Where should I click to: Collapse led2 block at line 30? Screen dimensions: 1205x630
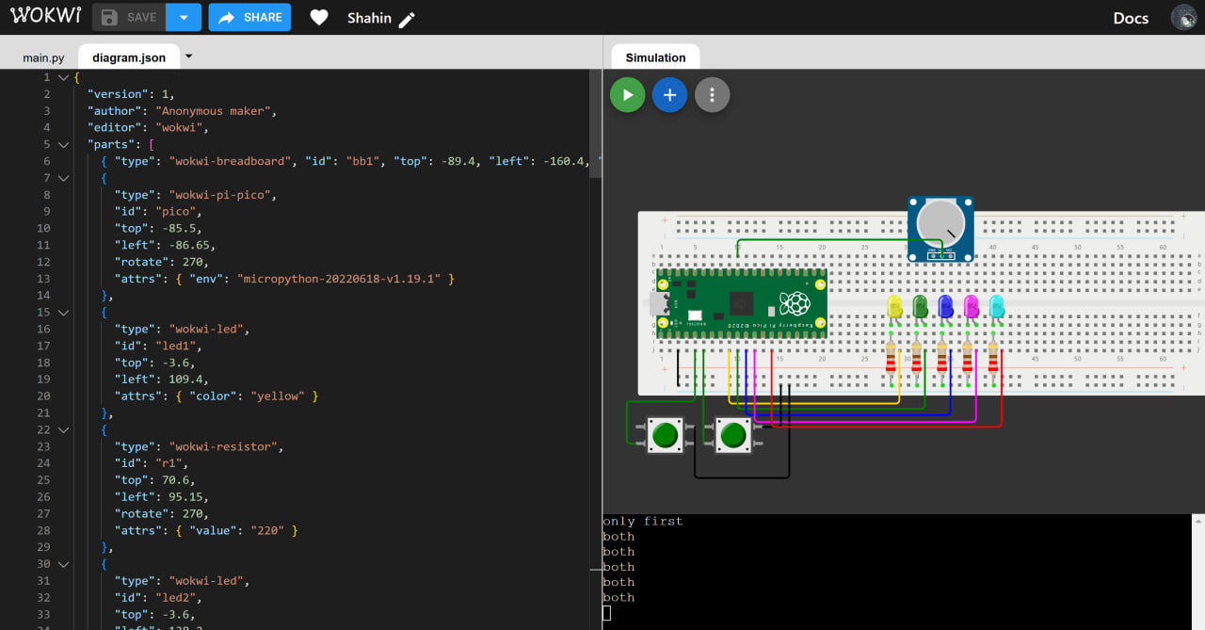tap(63, 564)
